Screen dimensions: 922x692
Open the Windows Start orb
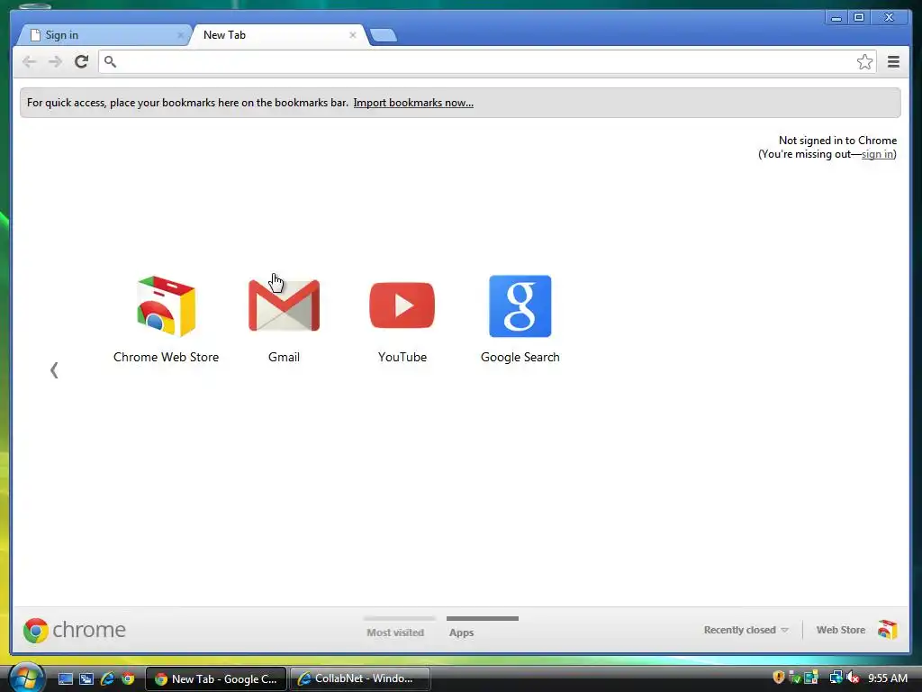pos(26,678)
